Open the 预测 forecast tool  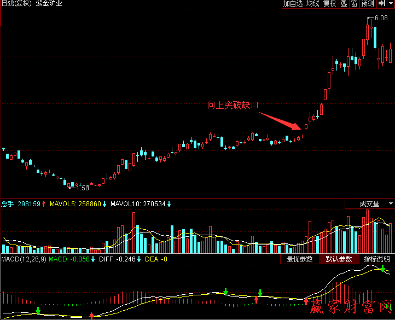(x=368, y=4)
